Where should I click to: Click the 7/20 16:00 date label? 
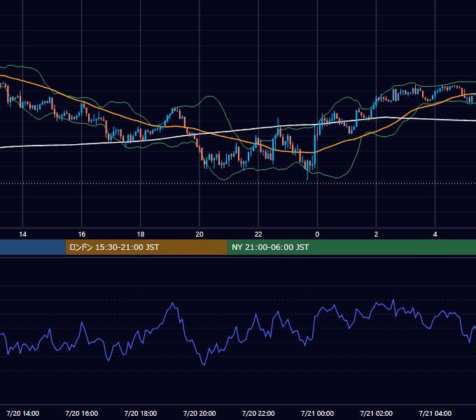[x=82, y=413]
